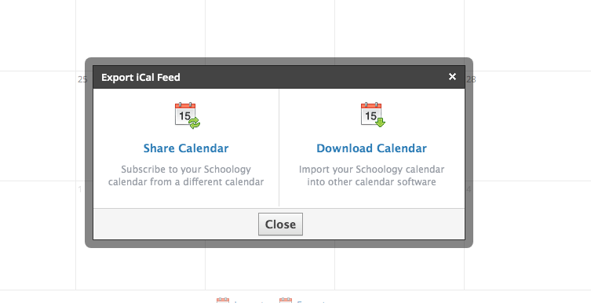This screenshot has width=591, height=303.
Task: Click the Export calendar icon below the grid
Action: (x=286, y=301)
